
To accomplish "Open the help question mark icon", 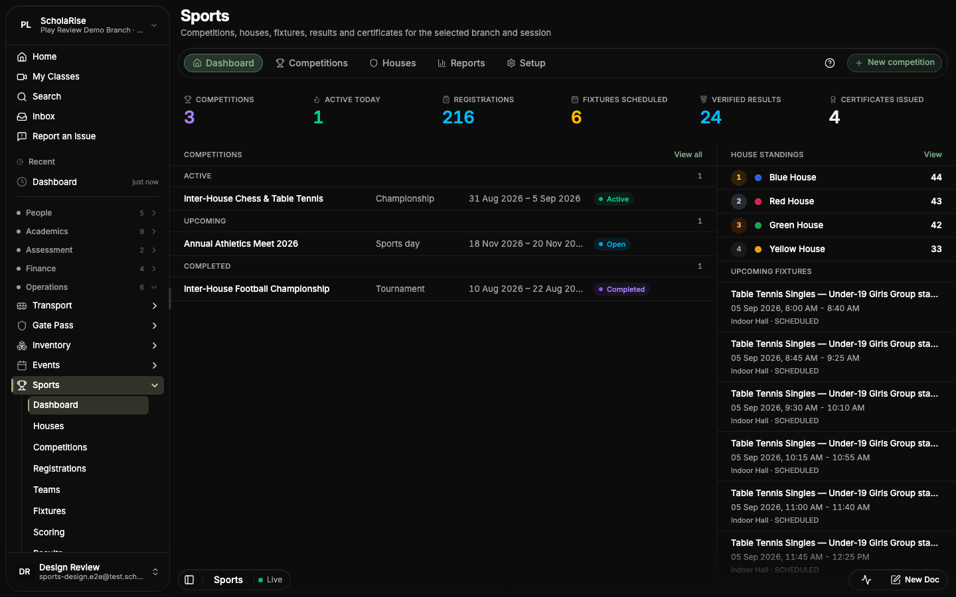I will [830, 63].
